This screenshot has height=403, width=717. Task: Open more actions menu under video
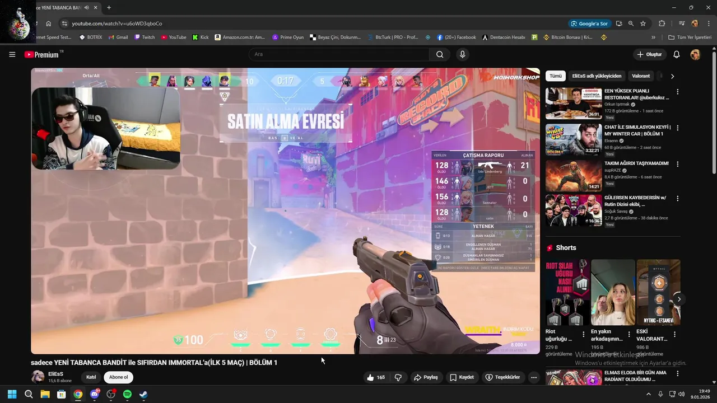pos(534,377)
